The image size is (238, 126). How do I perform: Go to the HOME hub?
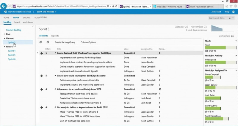tap(6, 17)
